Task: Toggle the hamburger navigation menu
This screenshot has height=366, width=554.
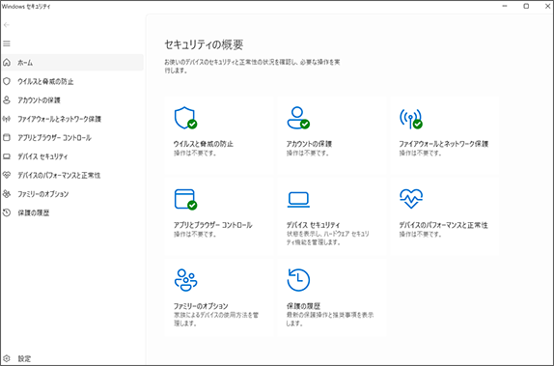Action: pos(7,43)
